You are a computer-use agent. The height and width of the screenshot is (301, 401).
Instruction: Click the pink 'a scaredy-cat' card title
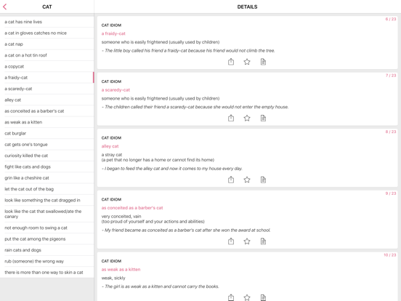click(116, 90)
